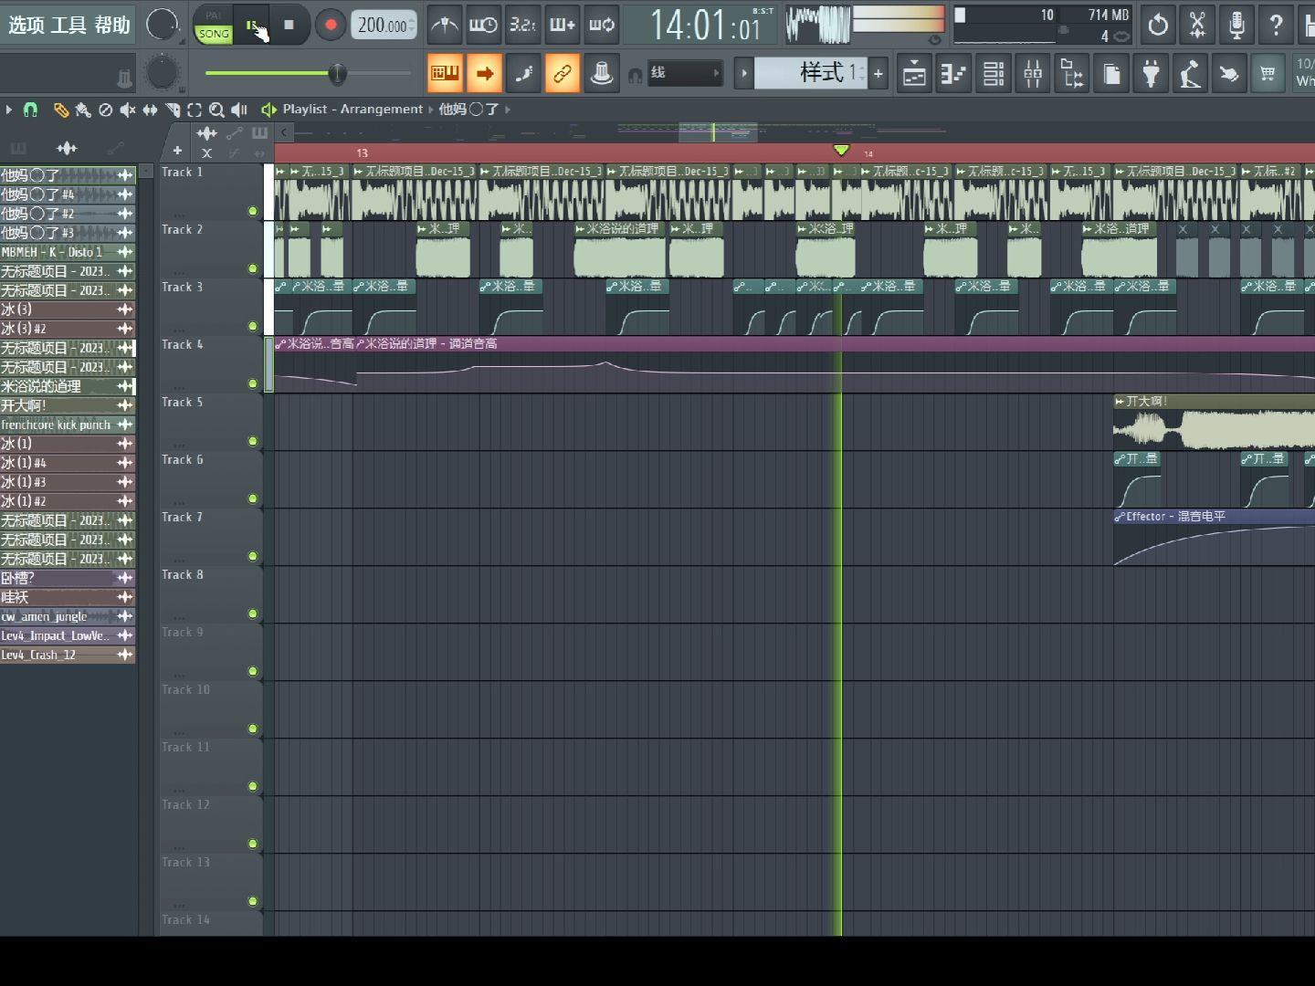Add new pattern with plus button
This screenshot has width=1315, height=986.
click(878, 73)
